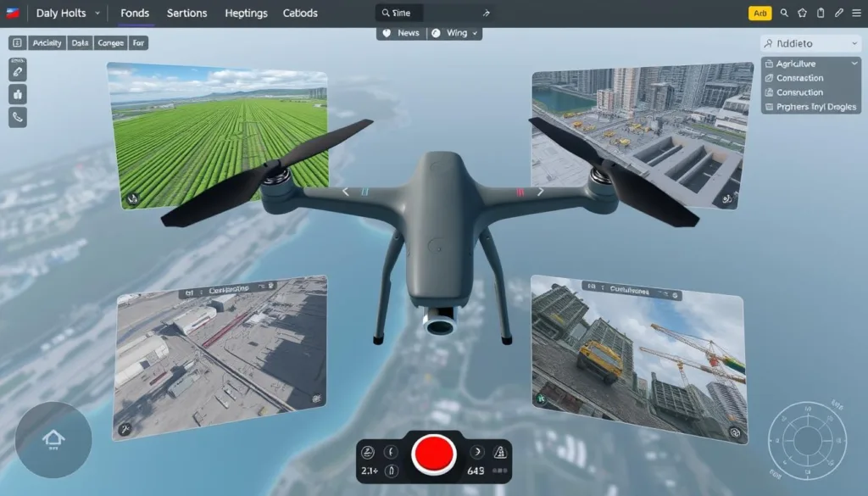The image size is (868, 496).
Task: Click the gift icon in the left sidebar
Action: click(18, 94)
